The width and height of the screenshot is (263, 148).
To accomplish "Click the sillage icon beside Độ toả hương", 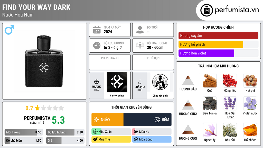I will tap(140, 45).
